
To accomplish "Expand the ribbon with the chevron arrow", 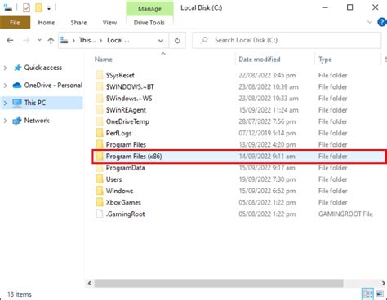I will tap(370, 22).
